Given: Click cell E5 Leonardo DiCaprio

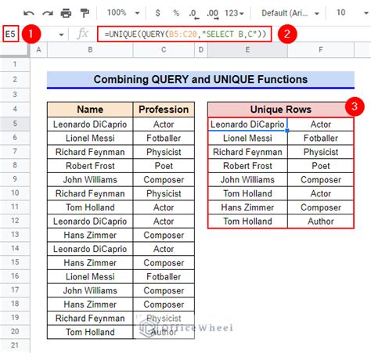Looking at the screenshot, I should (x=247, y=124).
